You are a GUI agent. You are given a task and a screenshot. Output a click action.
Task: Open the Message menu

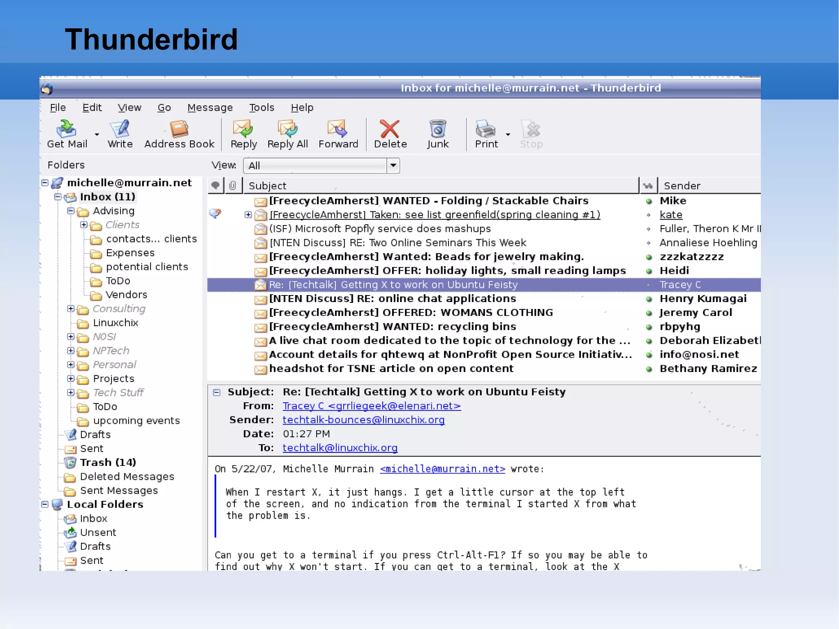(x=210, y=107)
